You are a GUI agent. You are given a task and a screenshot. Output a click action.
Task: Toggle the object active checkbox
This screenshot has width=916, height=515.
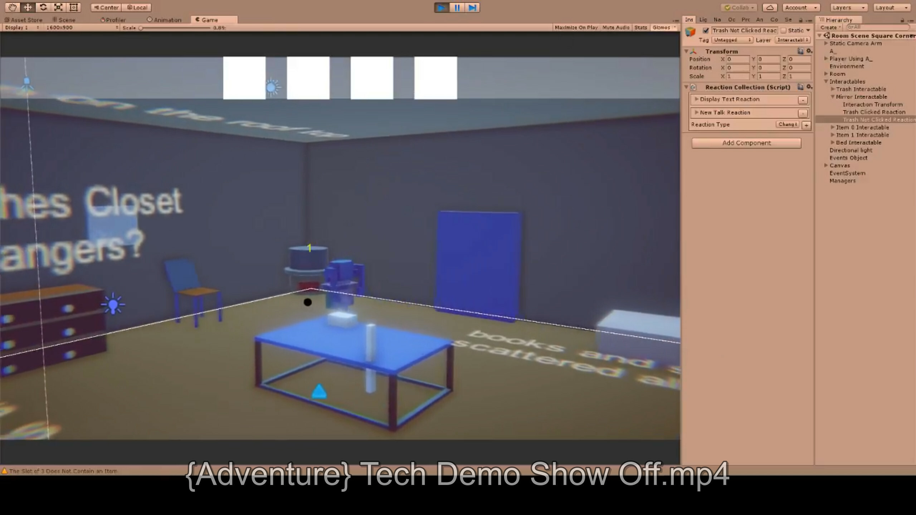click(706, 30)
